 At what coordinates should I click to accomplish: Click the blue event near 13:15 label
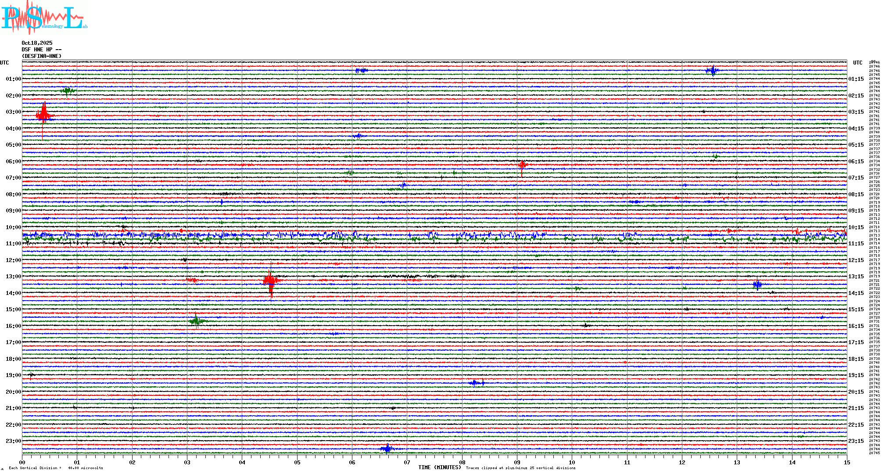coord(757,284)
